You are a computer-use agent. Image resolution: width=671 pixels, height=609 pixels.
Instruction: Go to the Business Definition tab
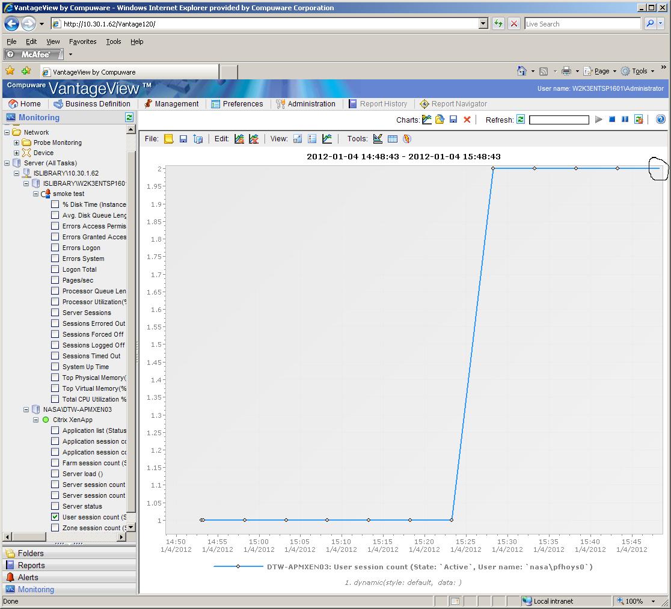point(92,103)
